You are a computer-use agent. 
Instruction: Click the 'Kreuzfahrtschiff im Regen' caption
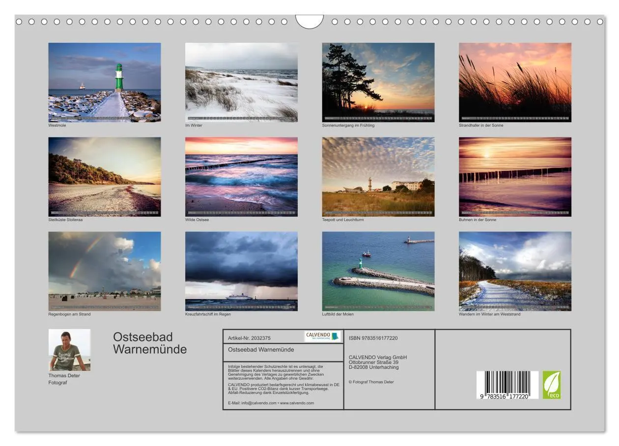pyautogui.click(x=208, y=314)
